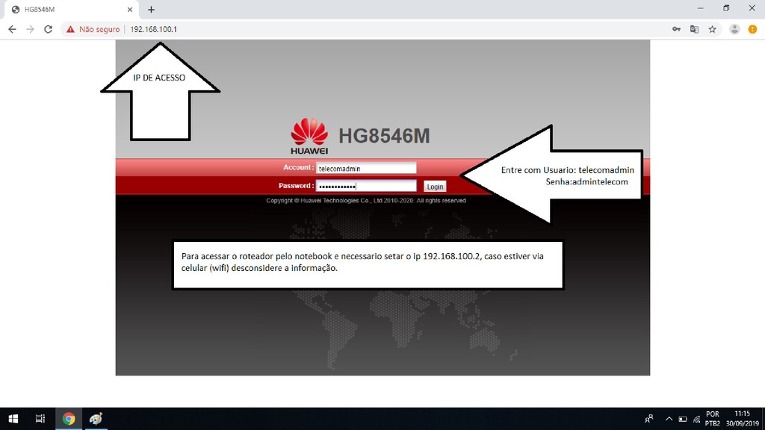Click the Paint taskbar icon
The width and height of the screenshot is (765, 430).
pos(96,419)
